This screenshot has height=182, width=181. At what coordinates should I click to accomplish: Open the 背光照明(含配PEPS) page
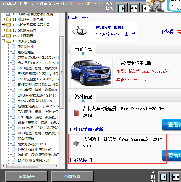(33, 160)
